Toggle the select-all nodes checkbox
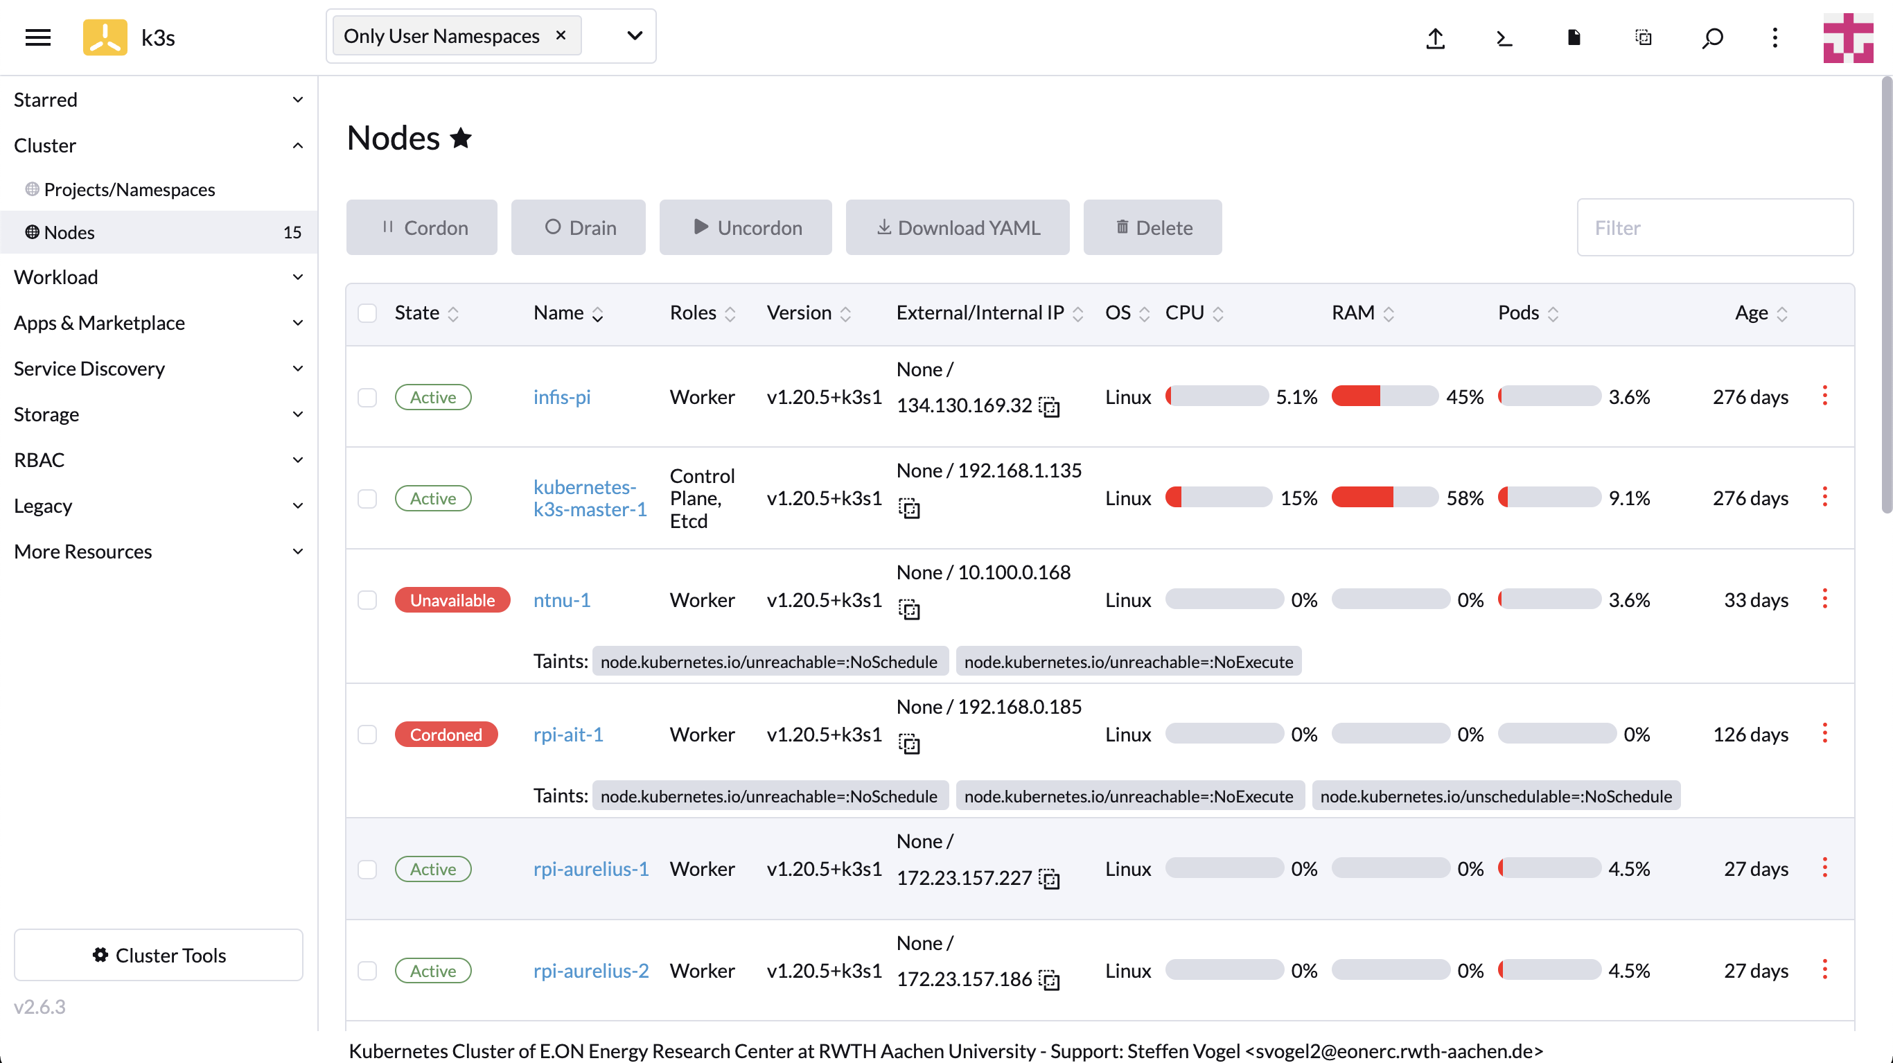Viewport: 1893px width, 1063px height. (367, 313)
